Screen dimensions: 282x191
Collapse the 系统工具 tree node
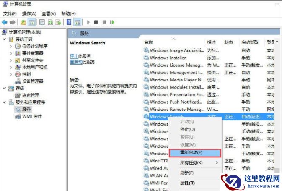point(5,39)
